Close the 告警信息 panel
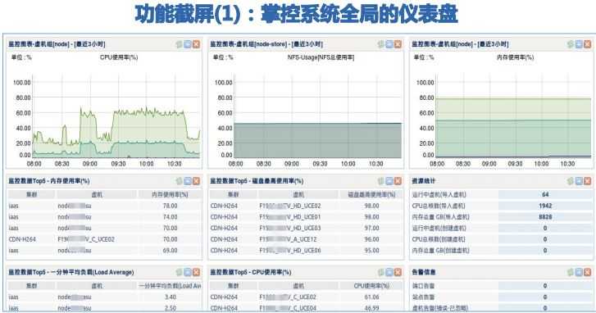The width and height of the screenshot is (596, 313). tap(587, 272)
